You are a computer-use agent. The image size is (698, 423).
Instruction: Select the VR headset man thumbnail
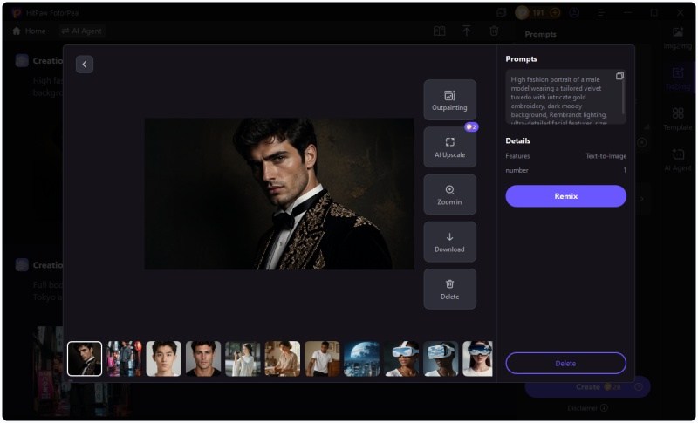point(441,359)
